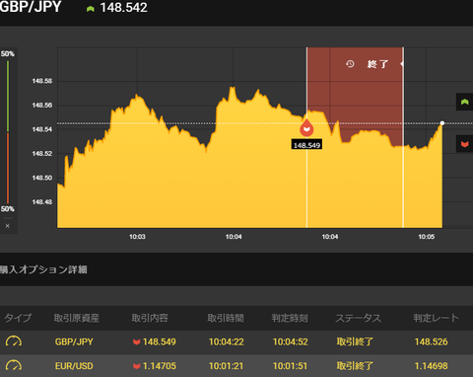Click the 判定レート column header

tap(436, 318)
